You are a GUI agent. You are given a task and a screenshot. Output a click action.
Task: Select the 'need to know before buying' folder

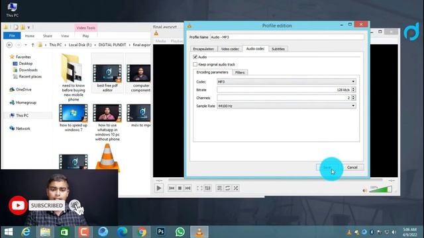point(74,77)
